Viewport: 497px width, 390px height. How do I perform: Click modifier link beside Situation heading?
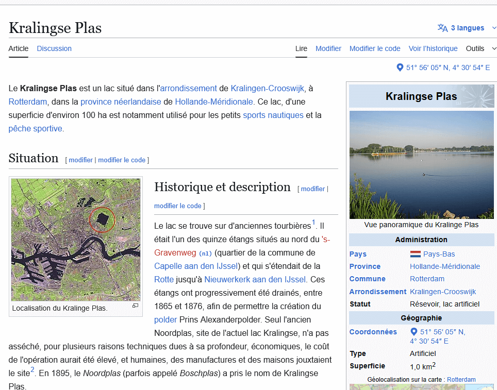tap(80, 160)
